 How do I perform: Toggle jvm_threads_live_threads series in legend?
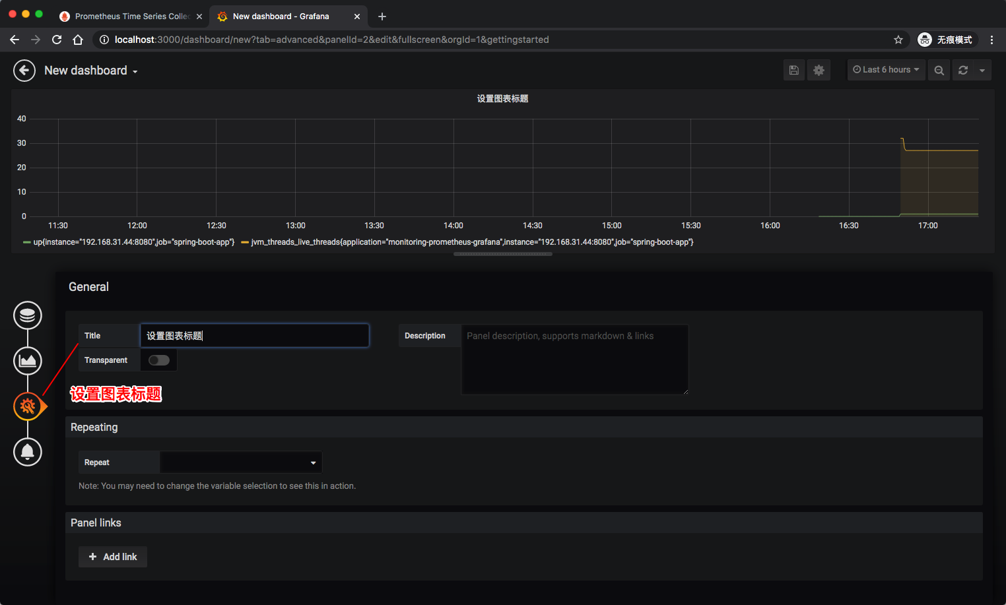(x=471, y=242)
